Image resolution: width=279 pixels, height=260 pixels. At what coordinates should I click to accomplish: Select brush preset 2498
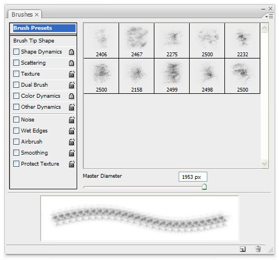[x=207, y=76]
